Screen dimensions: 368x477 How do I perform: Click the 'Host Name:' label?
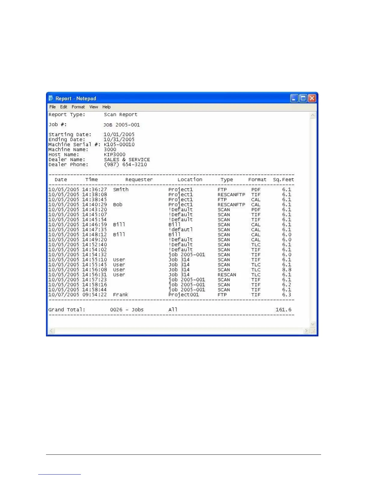[64, 155]
